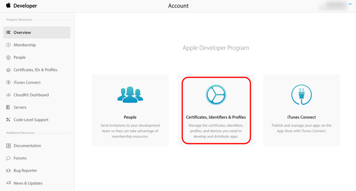Click the CloudKit Dashboard cloud icon
The width and height of the screenshot is (356, 191).
click(x=8, y=95)
